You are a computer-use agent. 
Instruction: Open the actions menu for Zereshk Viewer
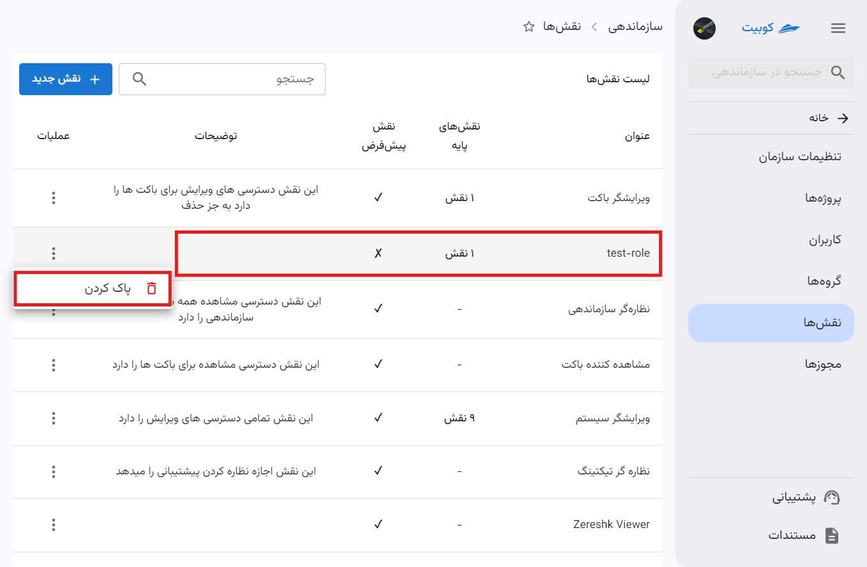coord(54,525)
